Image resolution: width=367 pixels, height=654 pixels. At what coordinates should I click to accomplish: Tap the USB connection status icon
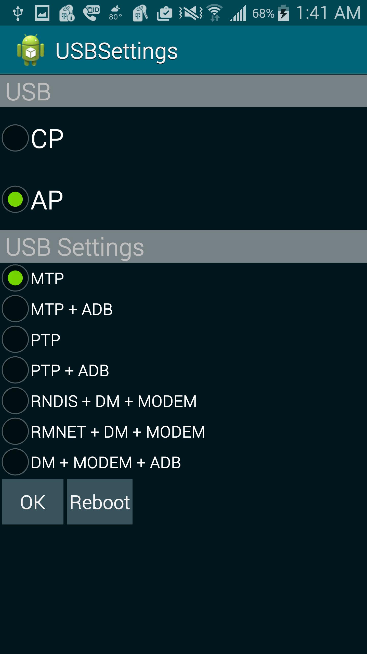click(18, 13)
